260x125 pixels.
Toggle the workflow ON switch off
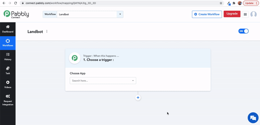pyautogui.click(x=243, y=31)
